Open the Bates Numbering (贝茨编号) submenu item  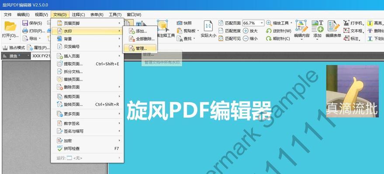[87, 46]
